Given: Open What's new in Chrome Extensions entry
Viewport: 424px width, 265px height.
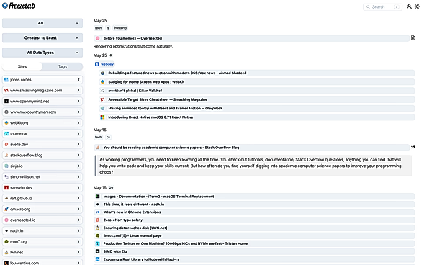Looking at the screenshot, I should [254, 212].
